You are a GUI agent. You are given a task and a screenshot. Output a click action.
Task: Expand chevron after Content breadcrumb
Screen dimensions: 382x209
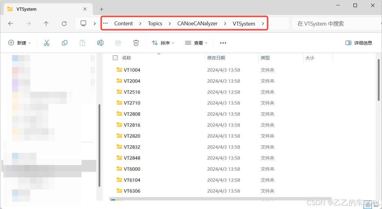pyautogui.click(x=140, y=23)
